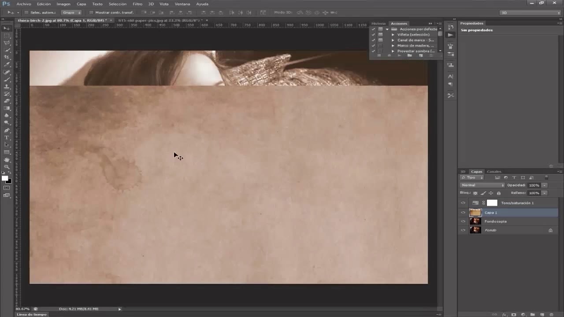Open the Paragraph panel dock icon
564x317 pixels.
click(x=450, y=84)
